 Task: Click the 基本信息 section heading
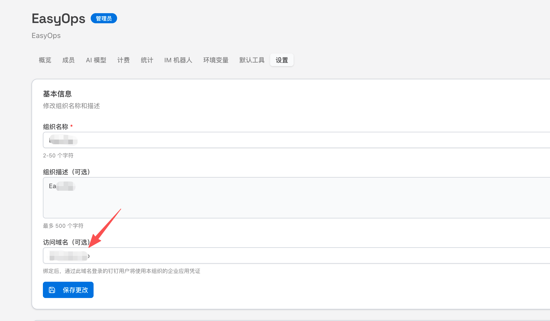point(57,94)
